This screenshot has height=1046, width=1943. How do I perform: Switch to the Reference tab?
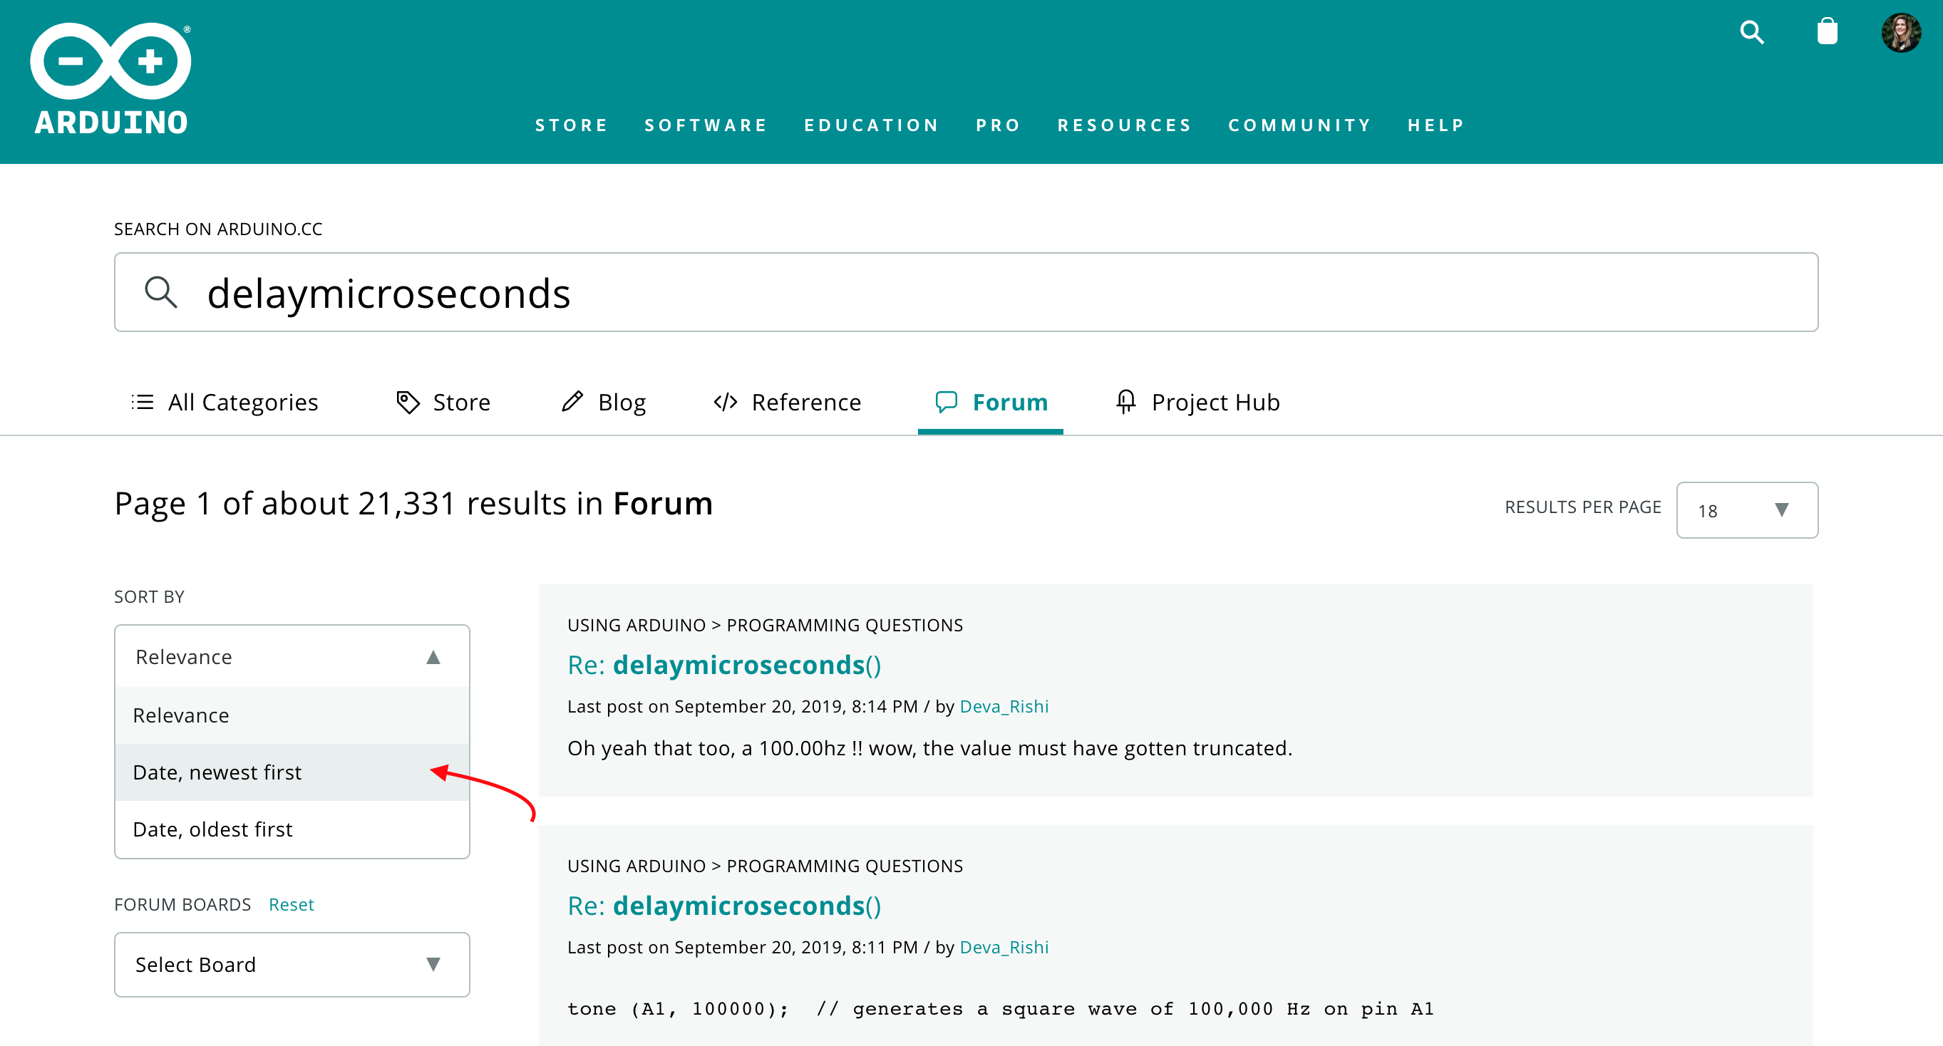pyautogui.click(x=788, y=402)
